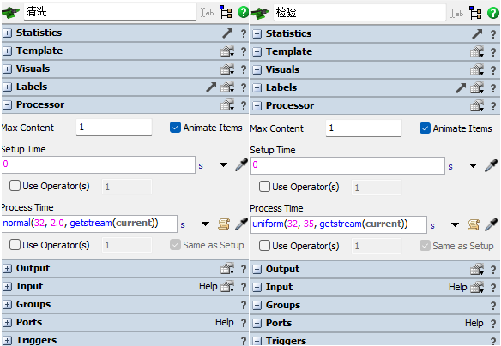Expand the Output section in 检验 panel
Screen dimensions: 501x346
pos(257,270)
